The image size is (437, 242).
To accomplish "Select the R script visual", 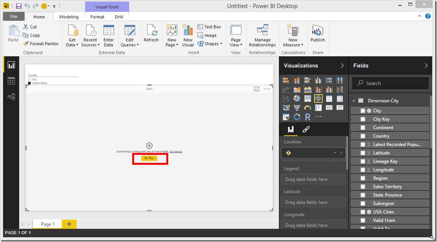I will tap(307, 117).
